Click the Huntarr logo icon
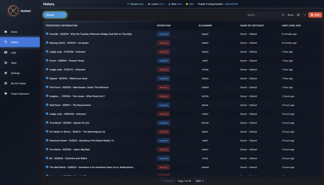Viewport: 324px width, 185px height. point(13,11)
